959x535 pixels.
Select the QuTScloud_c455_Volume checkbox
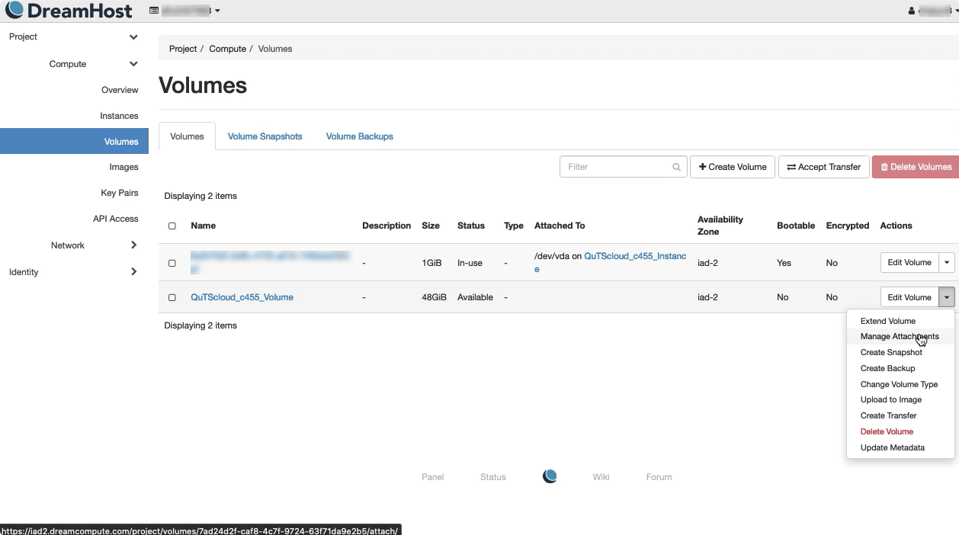(x=172, y=298)
